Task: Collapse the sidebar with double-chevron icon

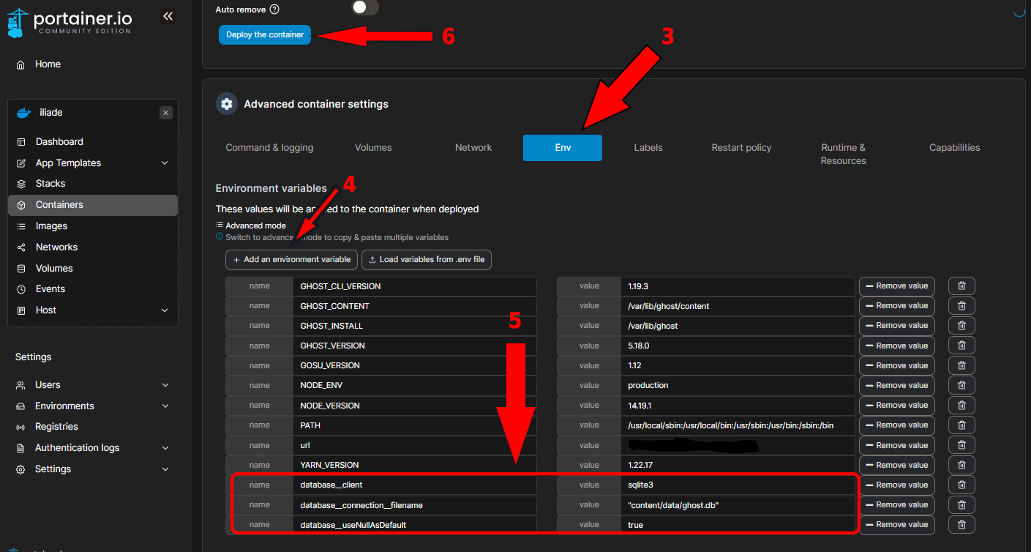Action: click(168, 16)
